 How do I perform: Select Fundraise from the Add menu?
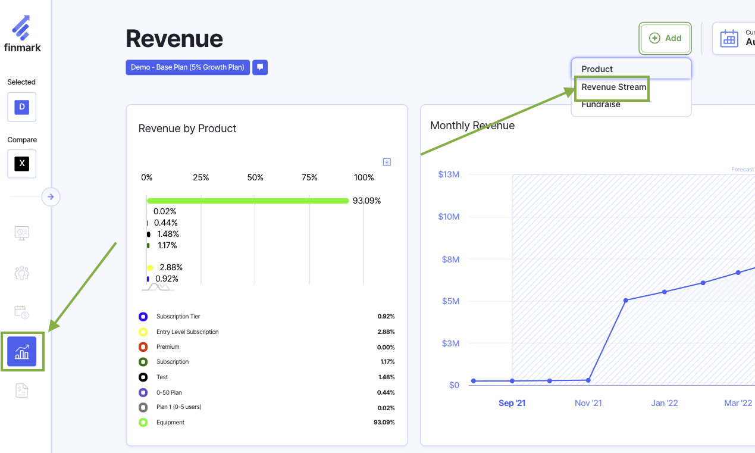pos(601,105)
